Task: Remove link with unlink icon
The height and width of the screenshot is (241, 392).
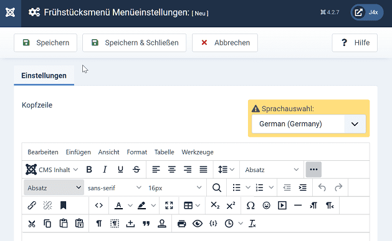Action: (47, 206)
